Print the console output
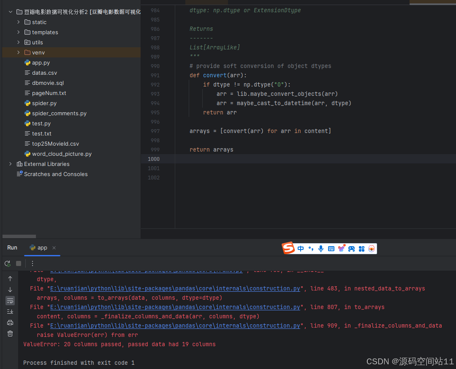This screenshot has height=369, width=456. pos(10,323)
